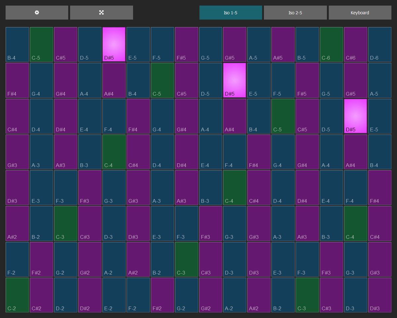Tap the green C-5 pad in second row
This screenshot has width=397, height=318.
click(x=162, y=79)
